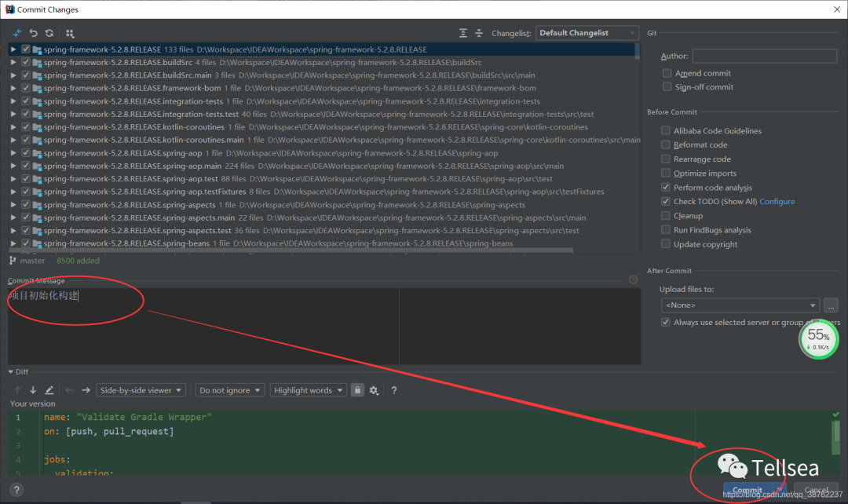The width and height of the screenshot is (848, 504).
Task: Expand the framework-bom module node
Action: 13,88
